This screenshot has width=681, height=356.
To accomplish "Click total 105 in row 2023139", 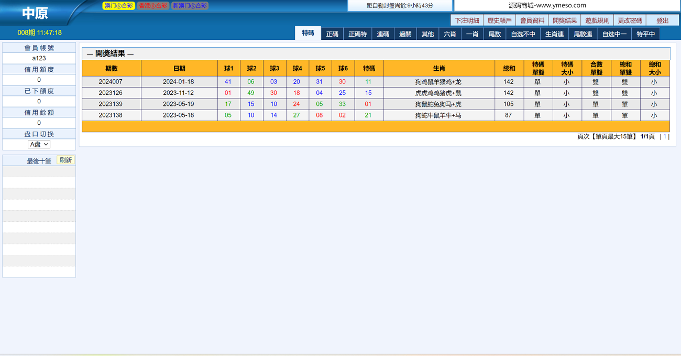I will tap(509, 104).
